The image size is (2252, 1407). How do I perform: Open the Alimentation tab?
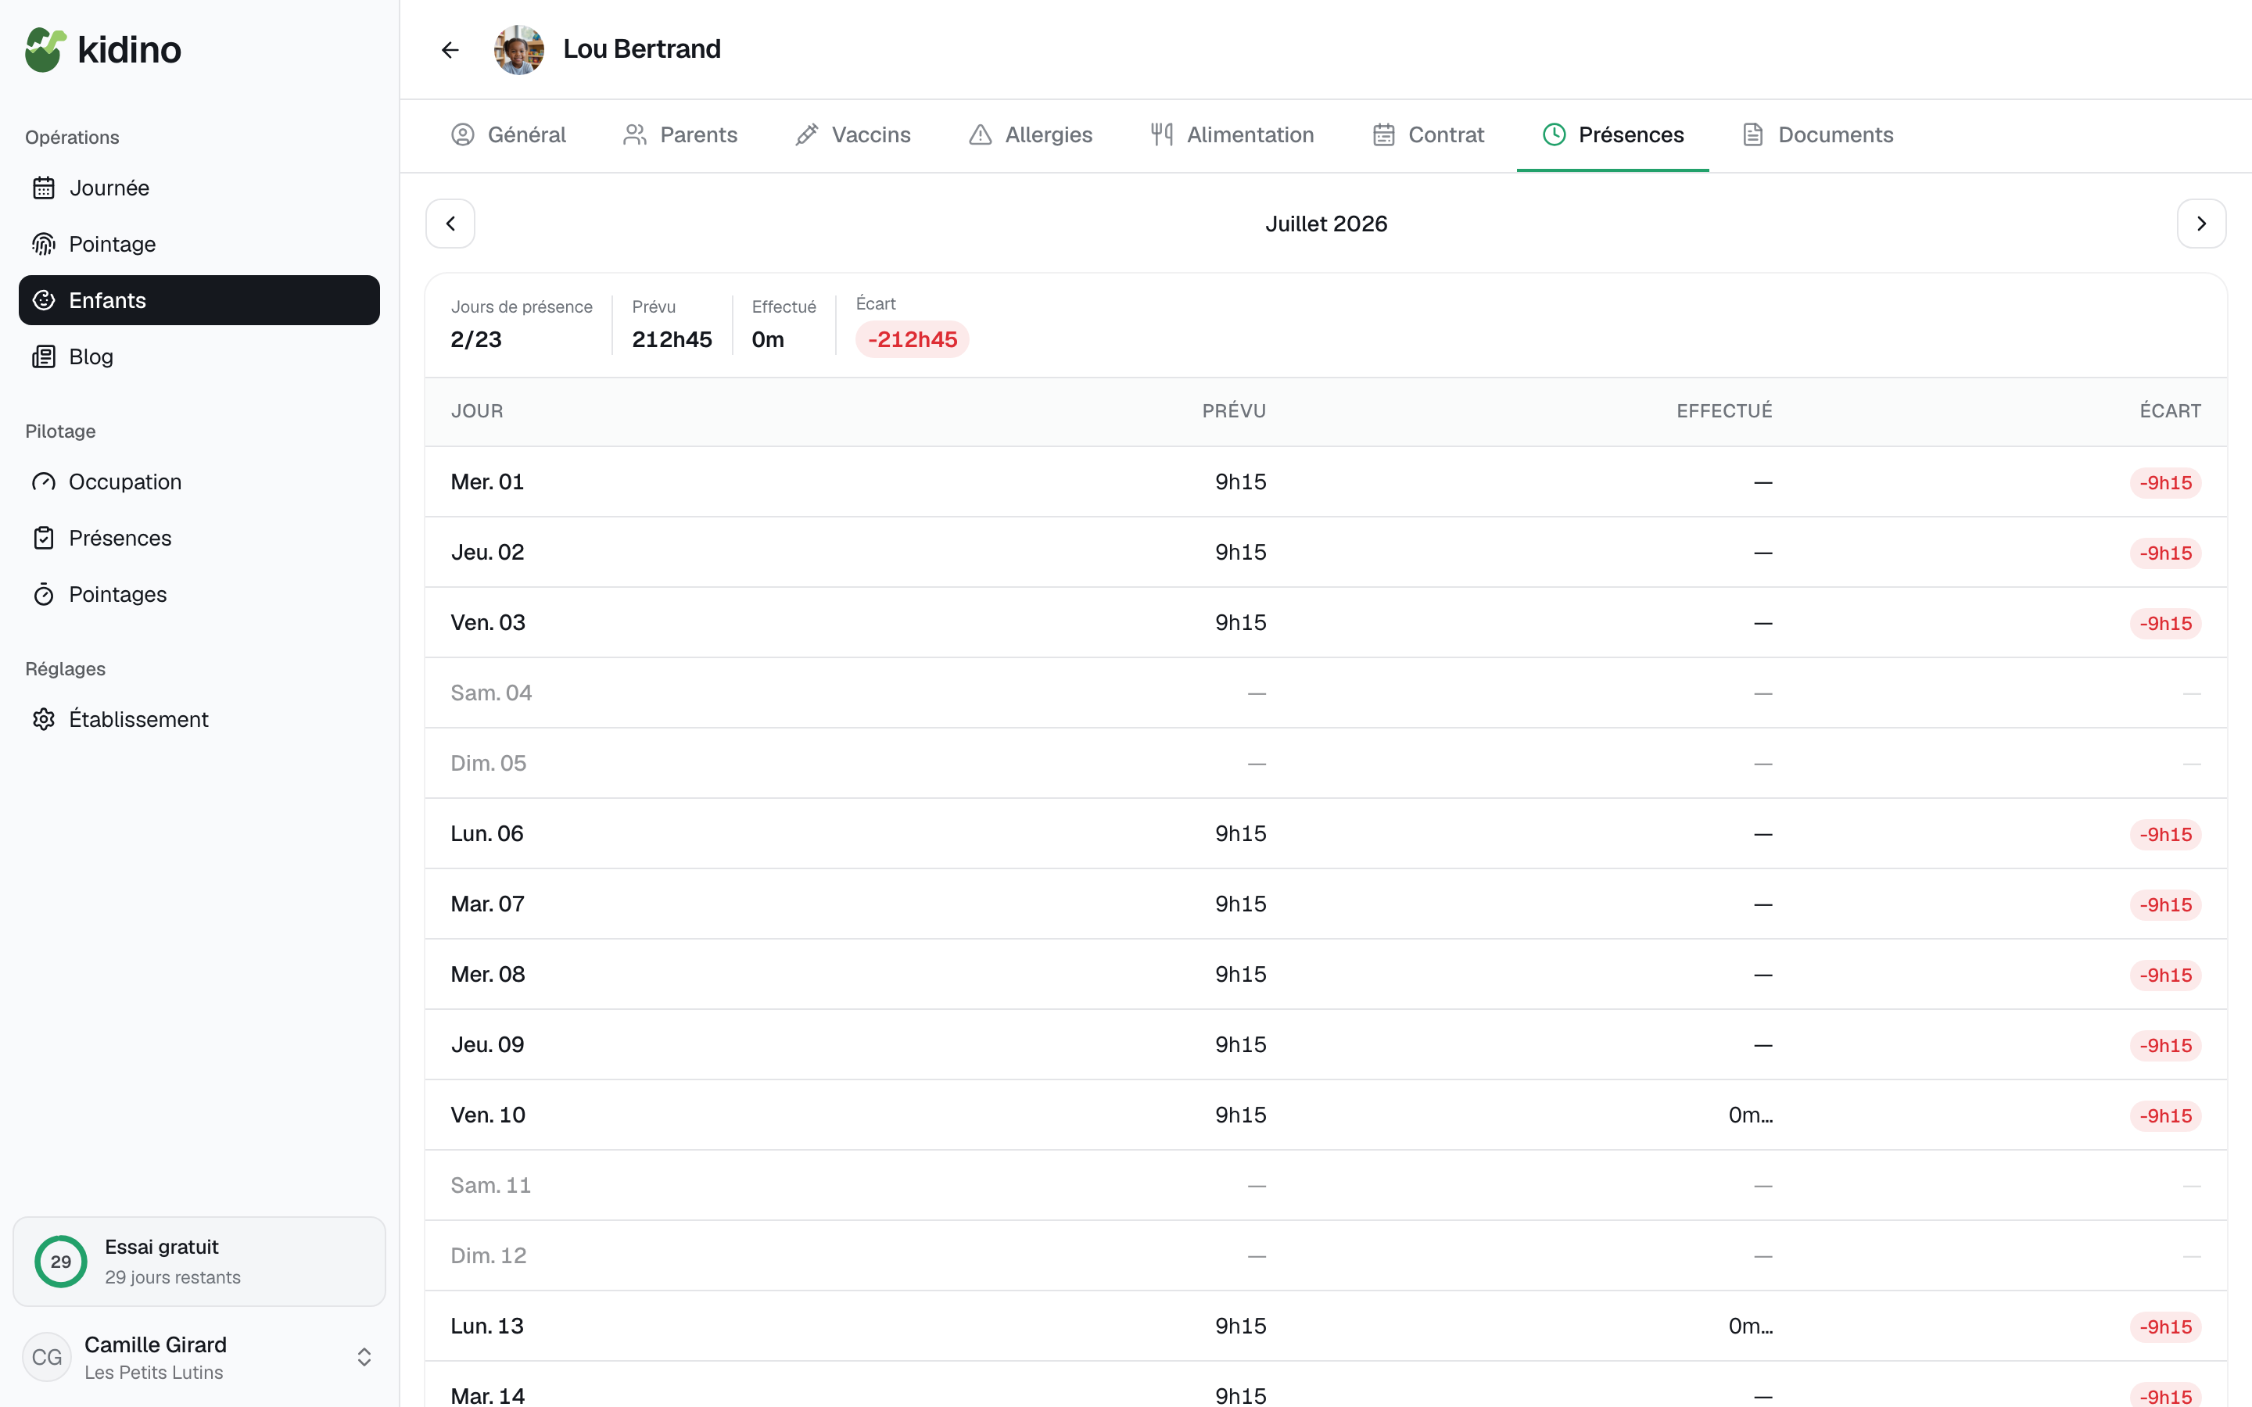pos(1233,135)
